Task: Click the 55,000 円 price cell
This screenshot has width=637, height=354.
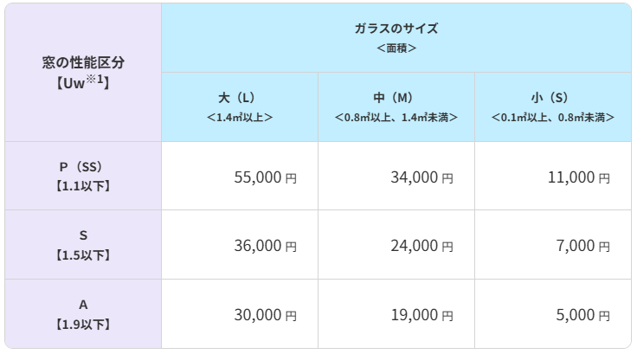Action: (265, 177)
